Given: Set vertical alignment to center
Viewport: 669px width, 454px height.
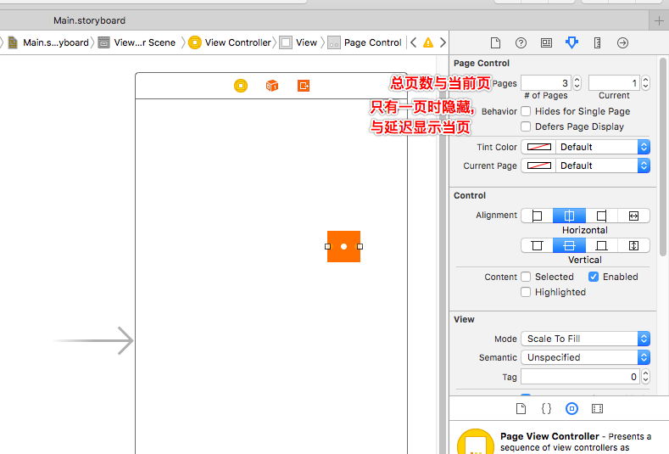Looking at the screenshot, I should coord(569,245).
